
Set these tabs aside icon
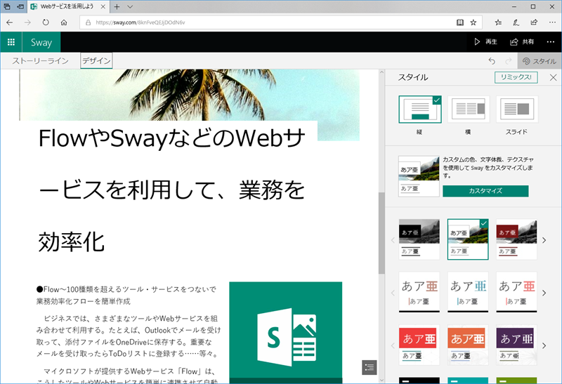[20, 6]
